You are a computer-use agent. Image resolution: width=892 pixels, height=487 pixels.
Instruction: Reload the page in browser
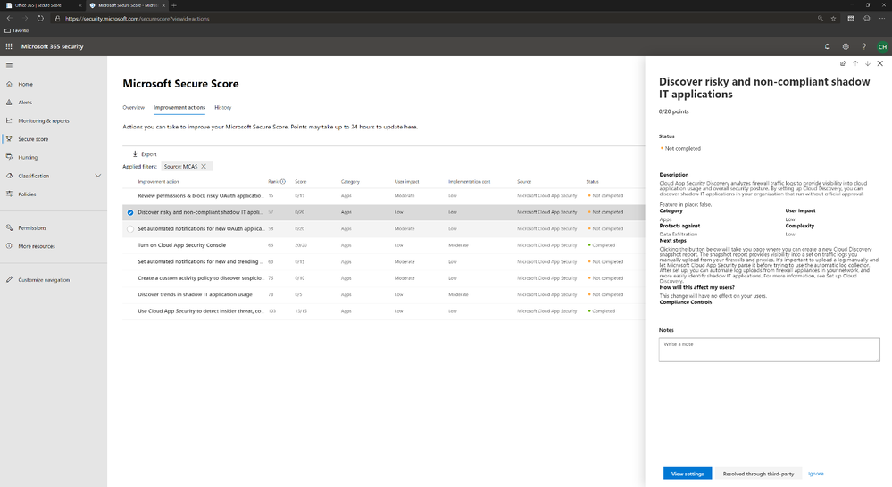coord(40,18)
